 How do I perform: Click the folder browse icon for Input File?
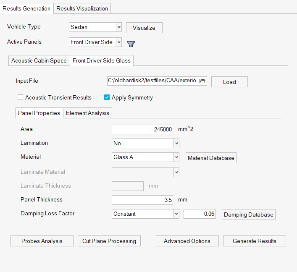[x=202, y=81]
